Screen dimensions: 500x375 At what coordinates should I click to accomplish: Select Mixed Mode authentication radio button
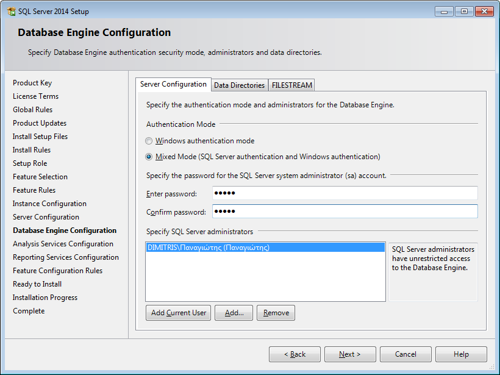(149, 157)
